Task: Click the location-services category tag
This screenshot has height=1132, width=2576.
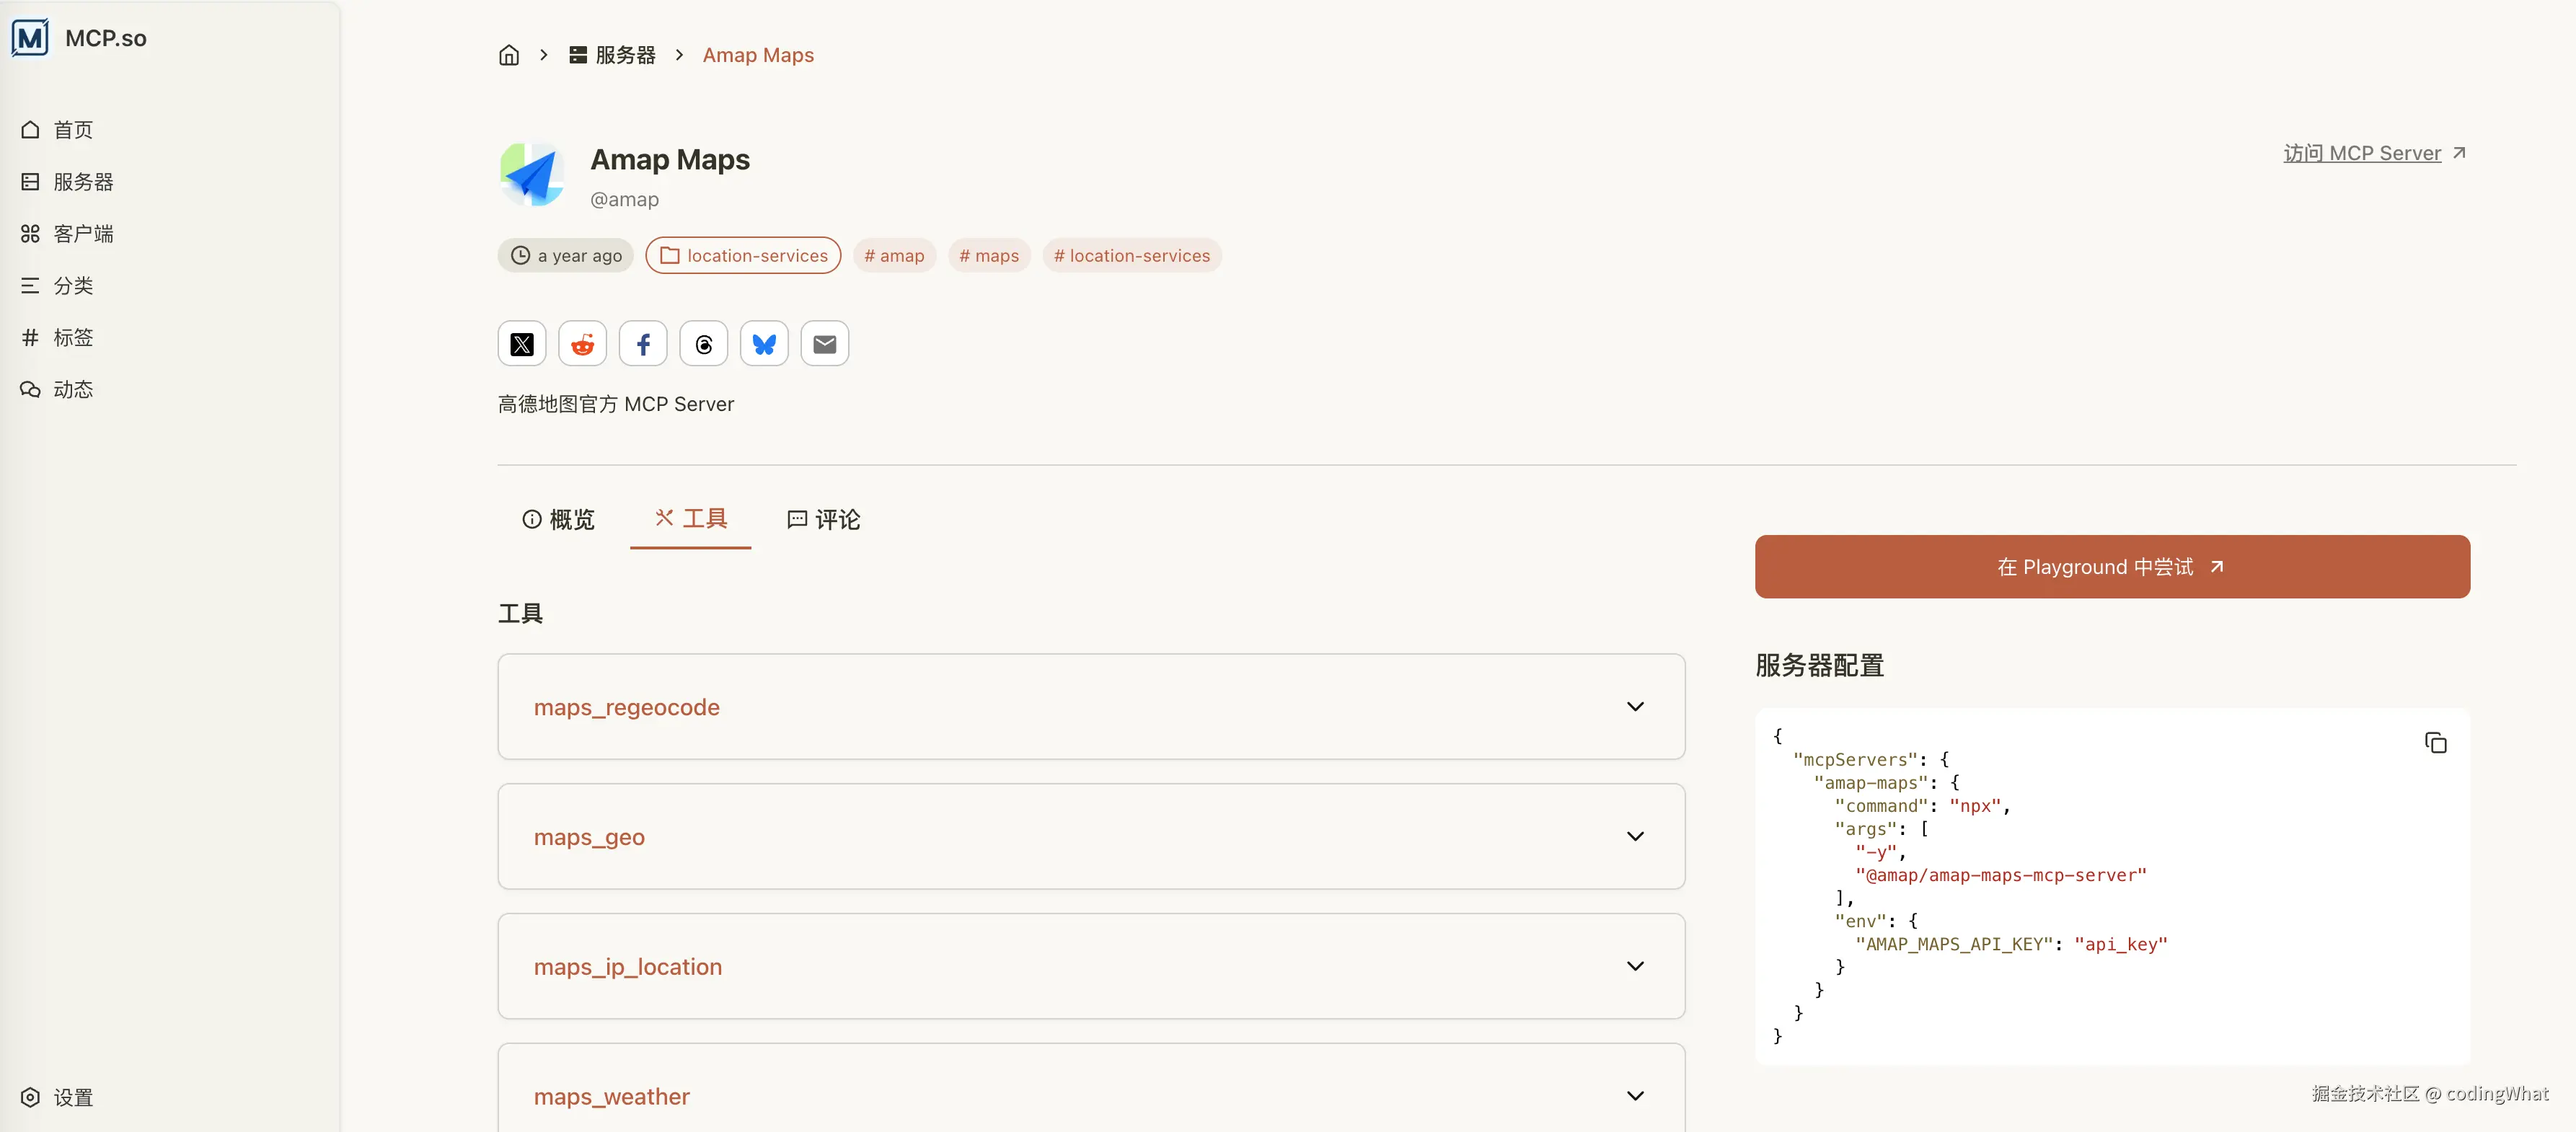Action: [x=743, y=256]
